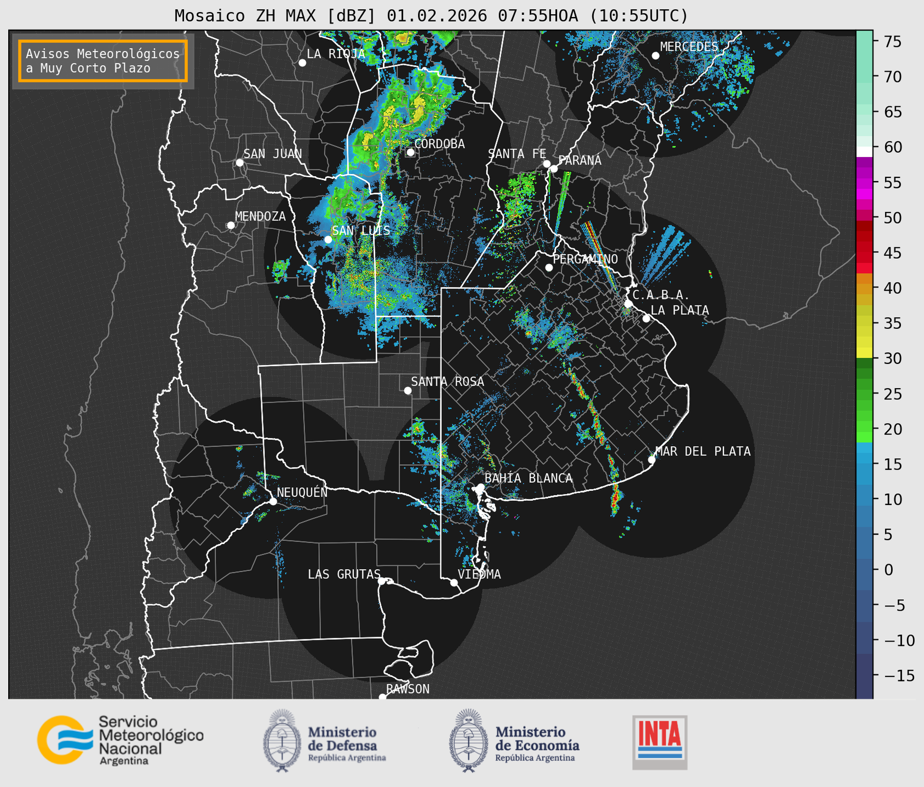Click the magenta 55 dBZ color band
924x787 pixels.
(x=864, y=183)
